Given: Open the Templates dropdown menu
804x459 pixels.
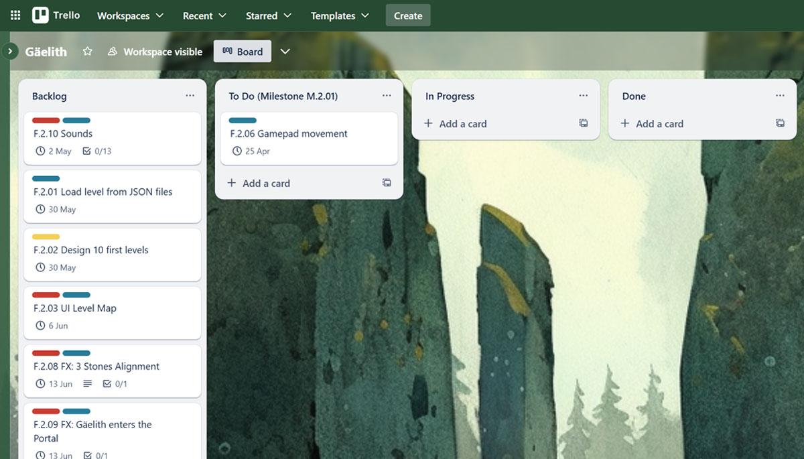Looking at the screenshot, I should coord(340,15).
